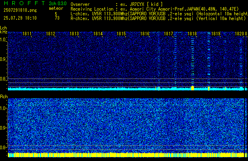Click the meteor label in the header
The width and height of the screenshot is (248, 161).
click(x=56, y=8)
